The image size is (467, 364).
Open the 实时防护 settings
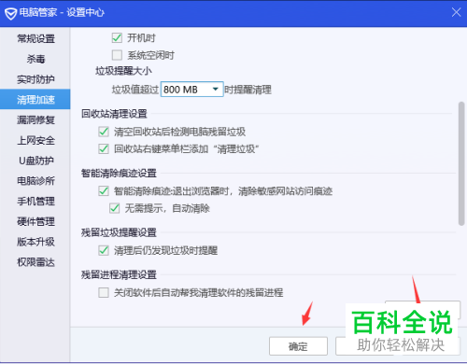point(35,79)
